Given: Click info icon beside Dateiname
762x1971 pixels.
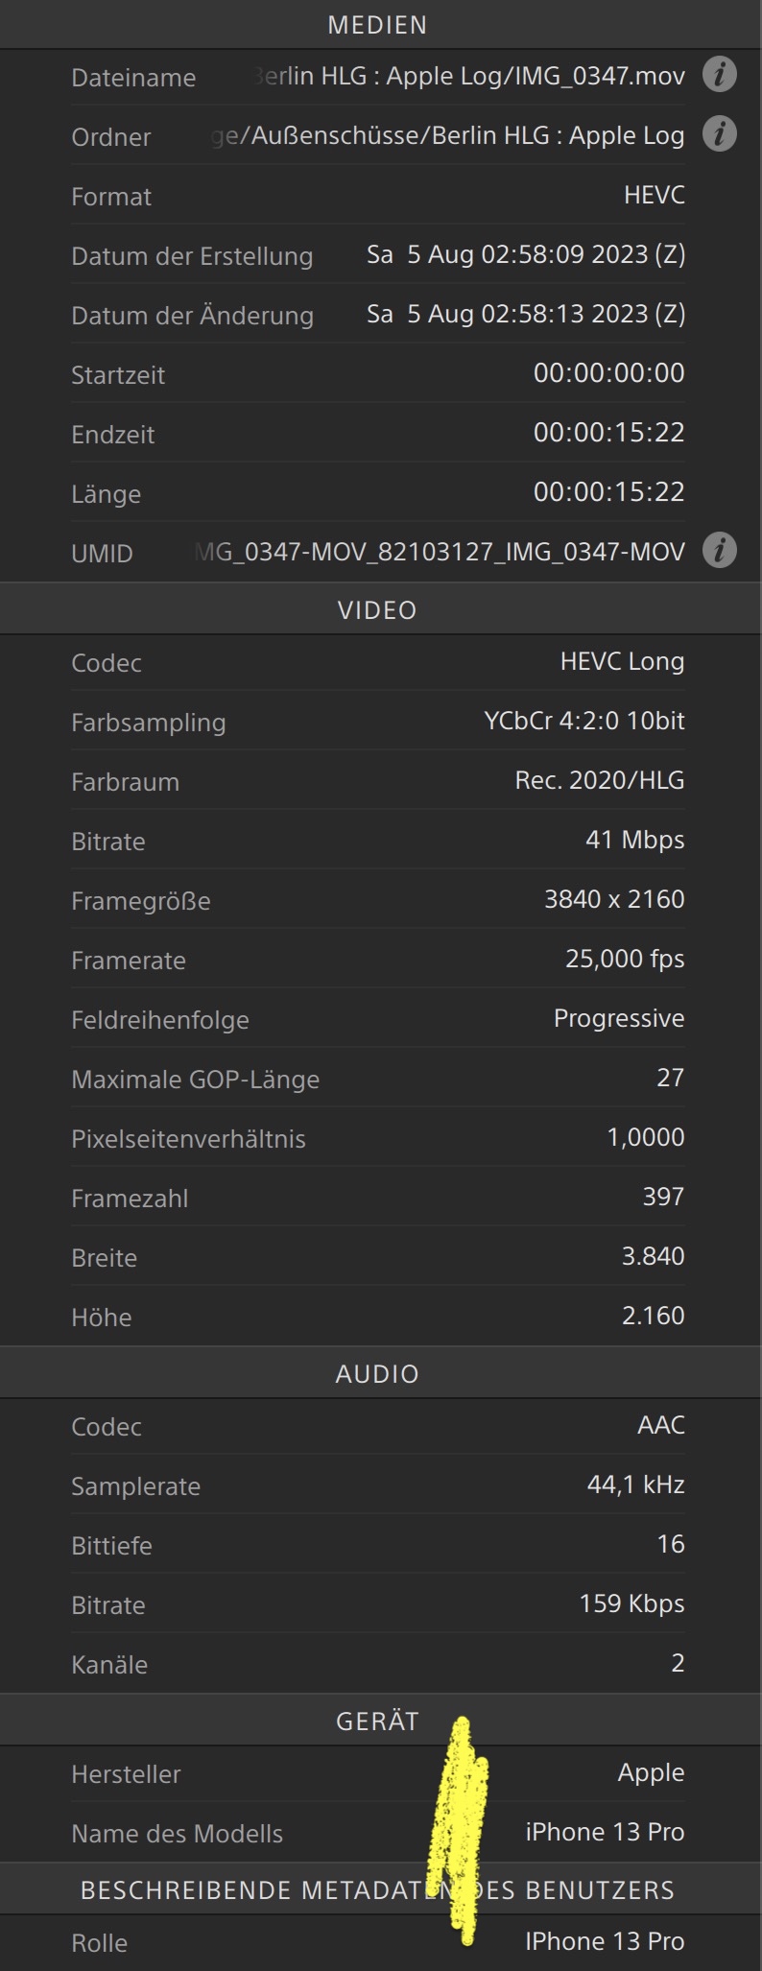Looking at the screenshot, I should coord(720,74).
